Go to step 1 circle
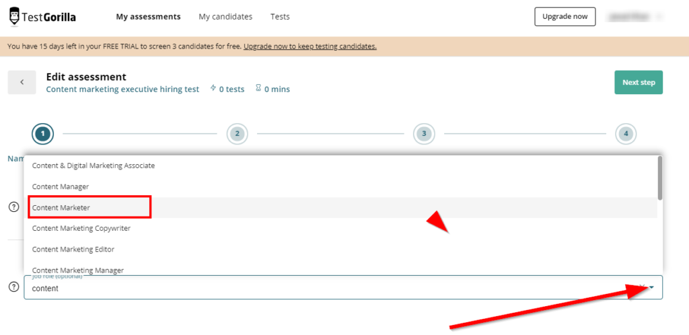 coord(42,133)
